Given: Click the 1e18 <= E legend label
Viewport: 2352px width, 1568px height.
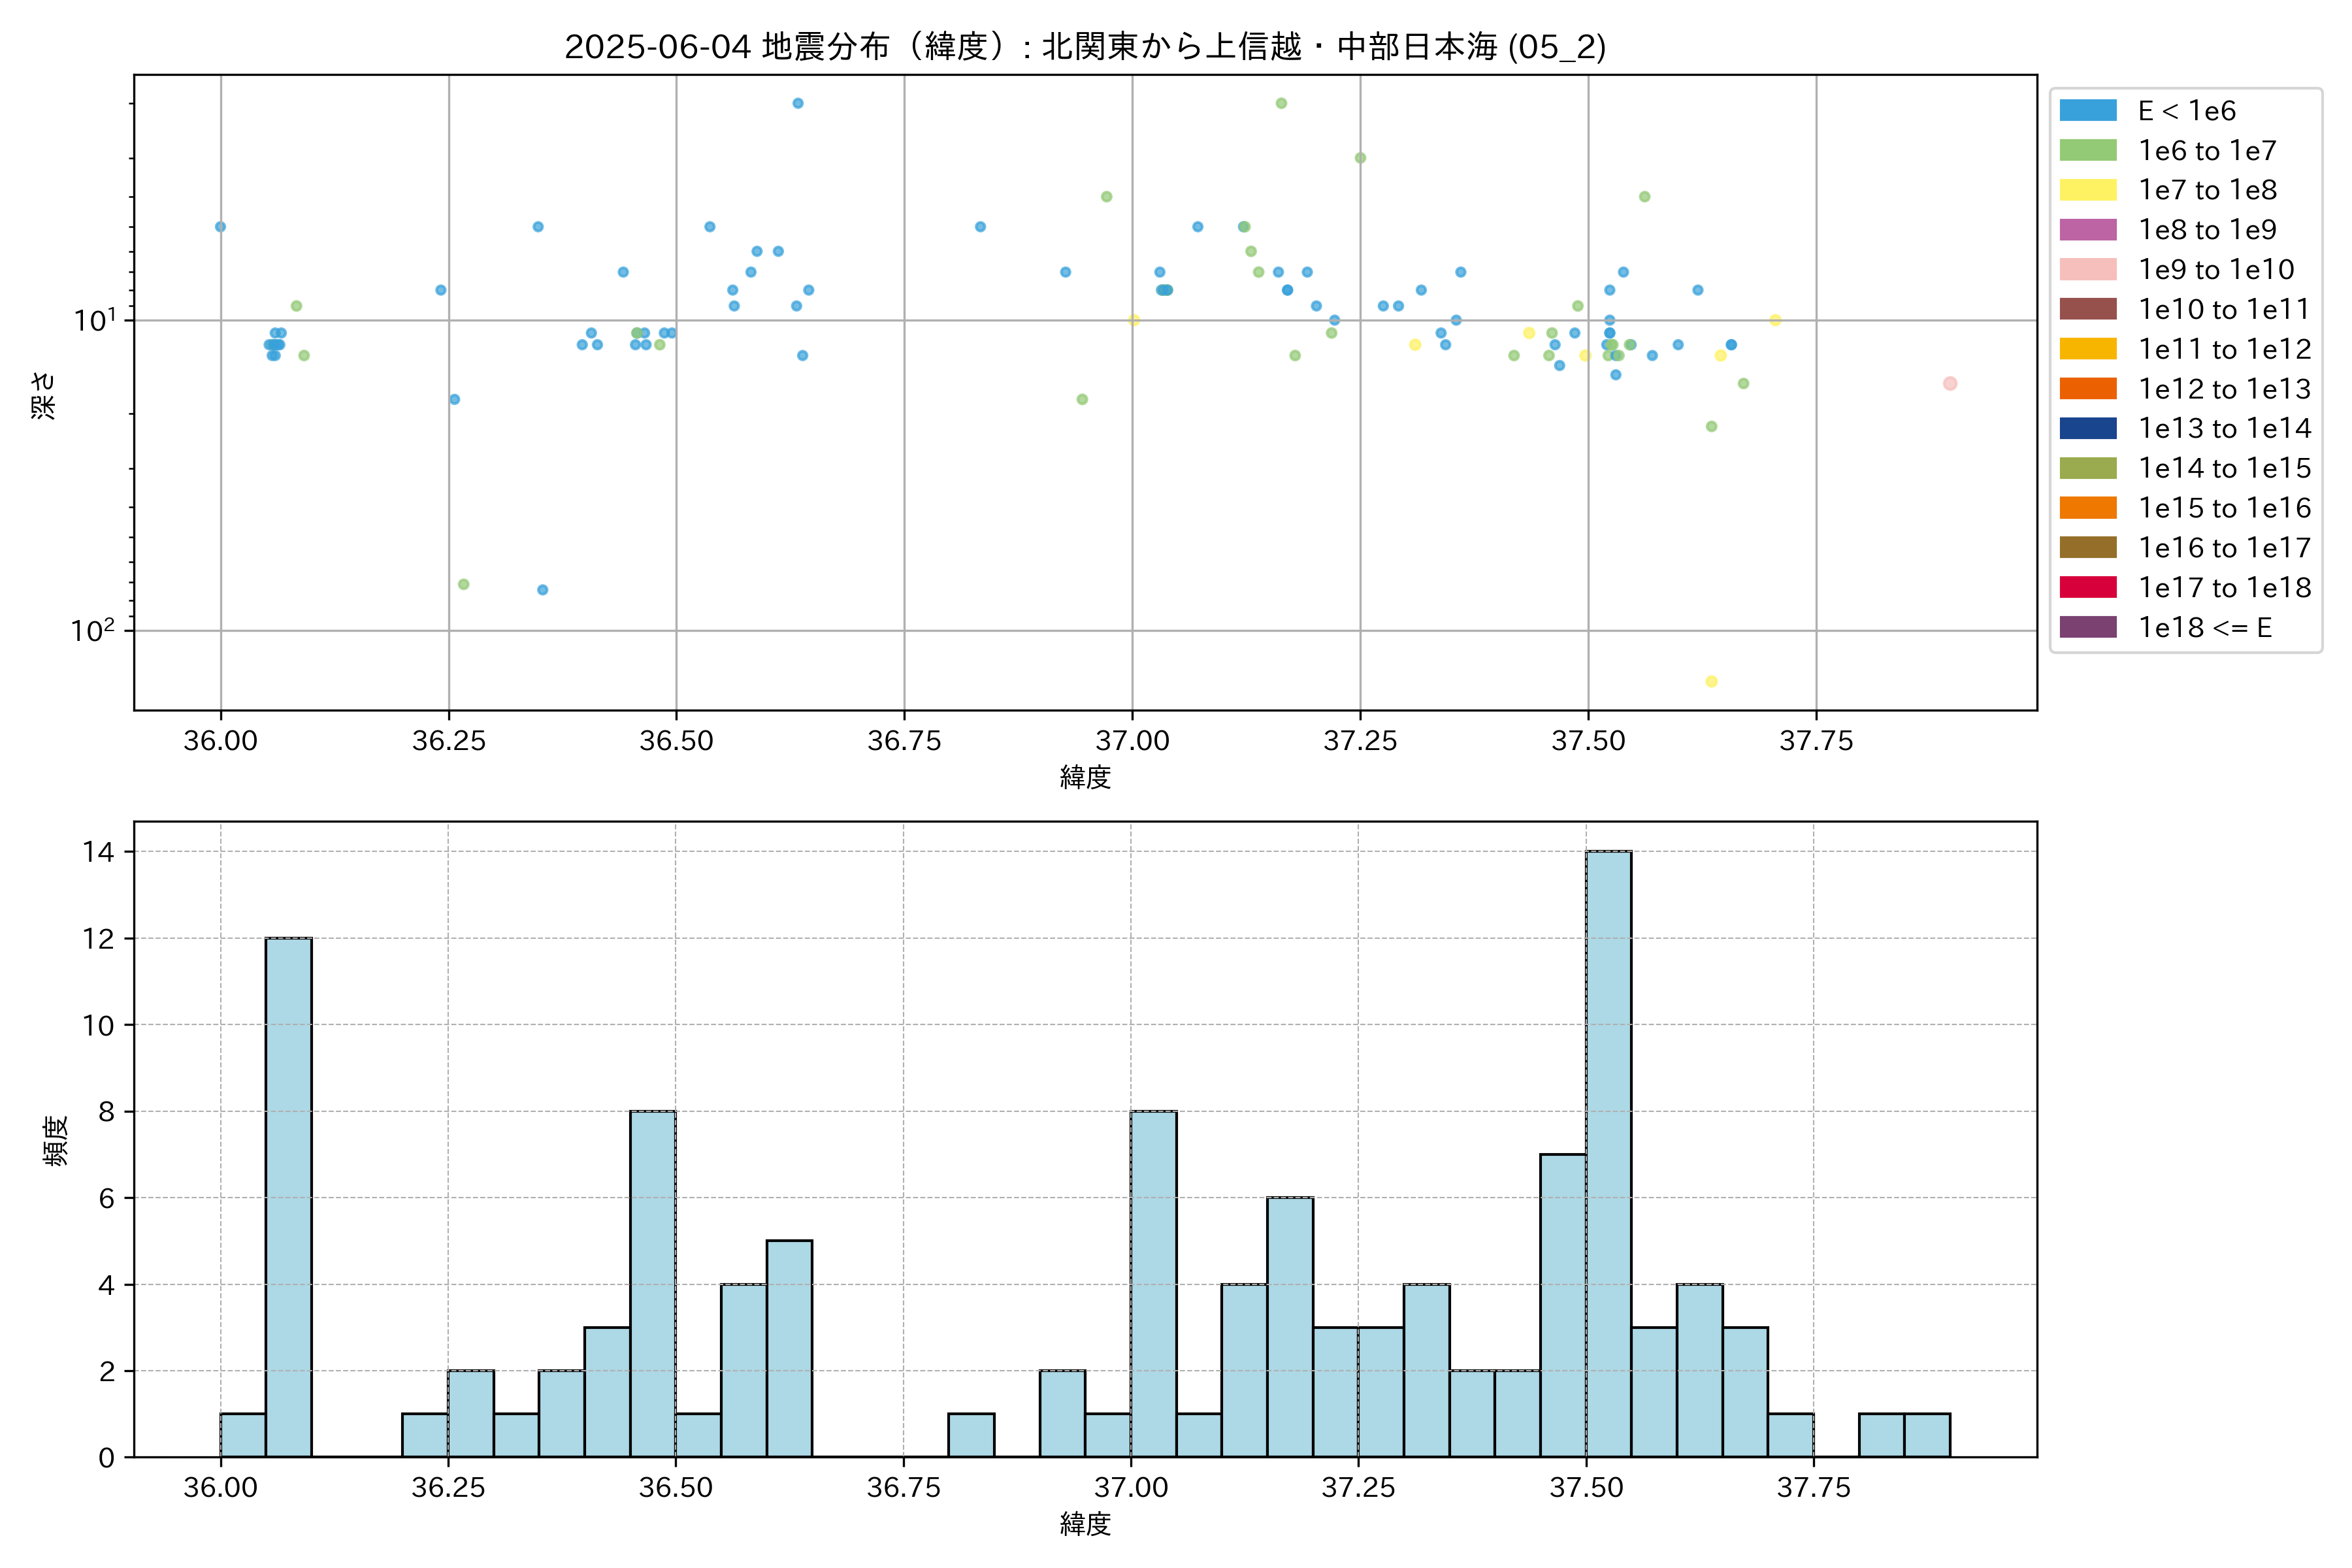Looking at the screenshot, I should (2204, 628).
